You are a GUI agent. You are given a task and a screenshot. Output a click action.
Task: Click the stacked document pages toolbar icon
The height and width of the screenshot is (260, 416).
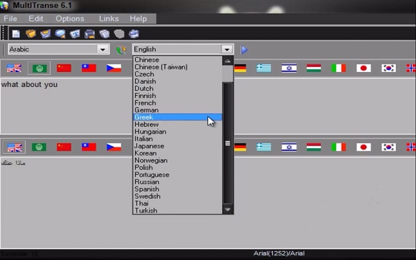(105, 34)
